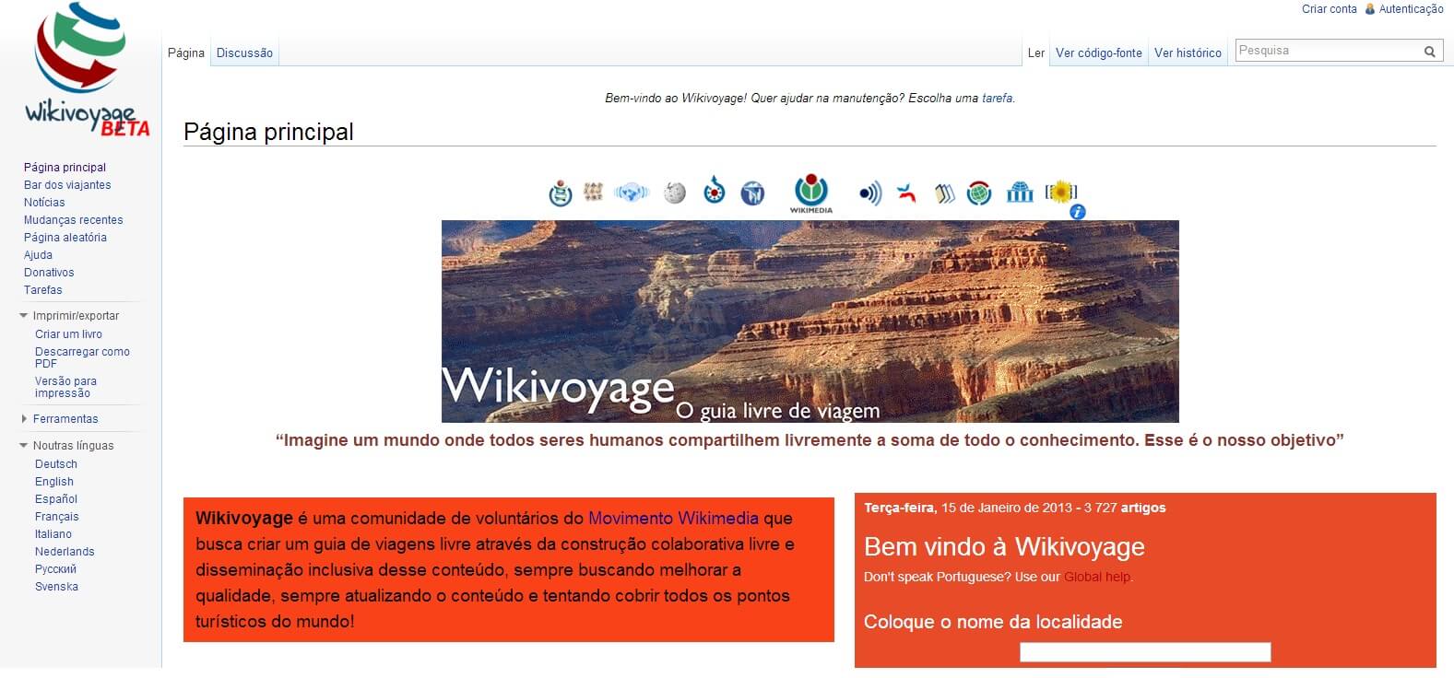
Task: Open the Wikipedia puzzle globe icon
Action: point(675,193)
